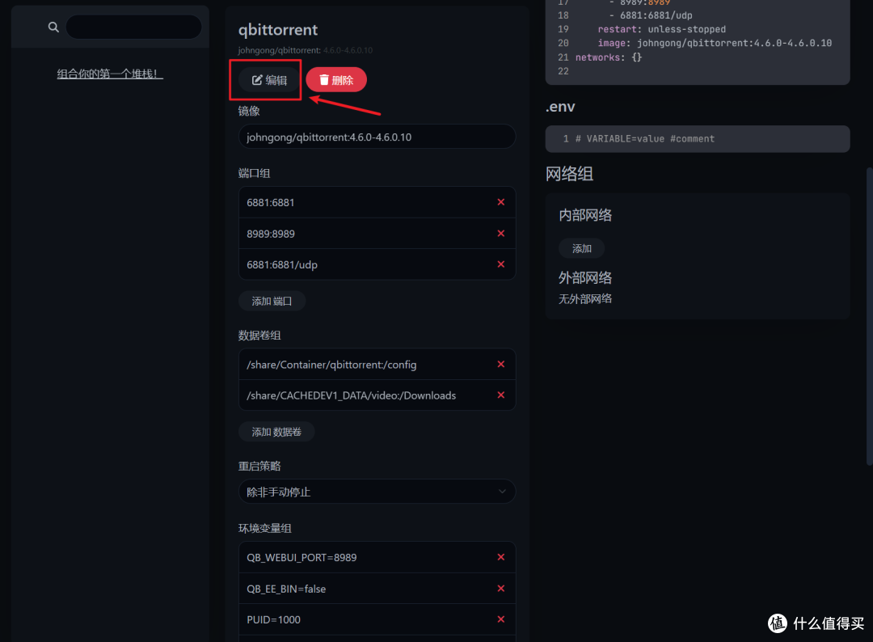Image resolution: width=873 pixels, height=642 pixels.
Task: Click the 编辑 edit button
Action: pyautogui.click(x=269, y=80)
